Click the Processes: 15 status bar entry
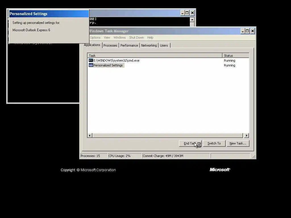Viewport: 291px width, 218px height. [94, 156]
